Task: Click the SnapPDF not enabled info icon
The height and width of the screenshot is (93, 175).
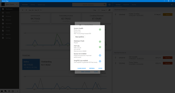Action: pyautogui.click(x=100, y=61)
